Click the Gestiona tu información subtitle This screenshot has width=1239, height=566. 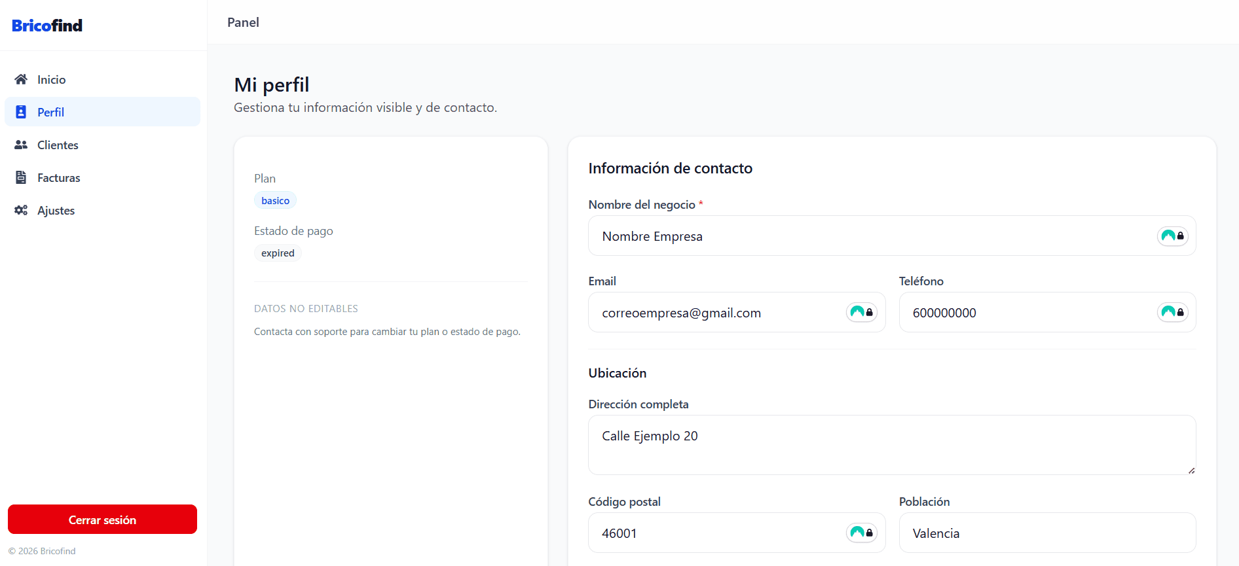click(365, 107)
